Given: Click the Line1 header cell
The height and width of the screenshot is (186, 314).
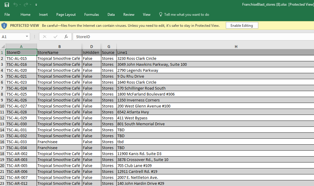Looking at the screenshot, I should [x=215, y=52].
